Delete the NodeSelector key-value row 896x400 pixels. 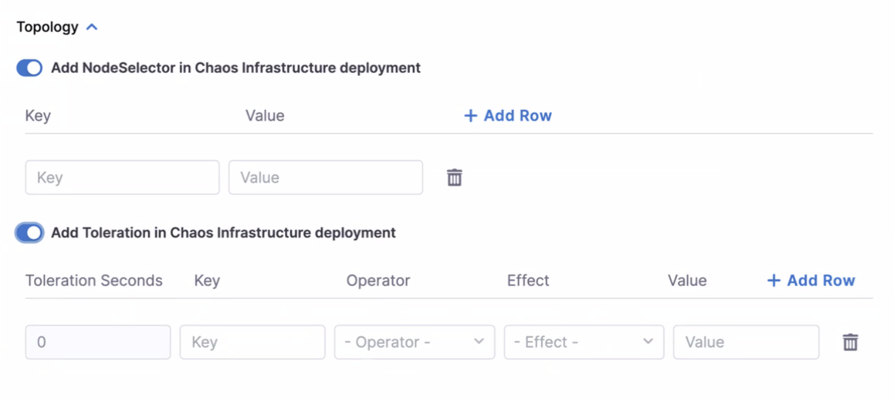(455, 177)
